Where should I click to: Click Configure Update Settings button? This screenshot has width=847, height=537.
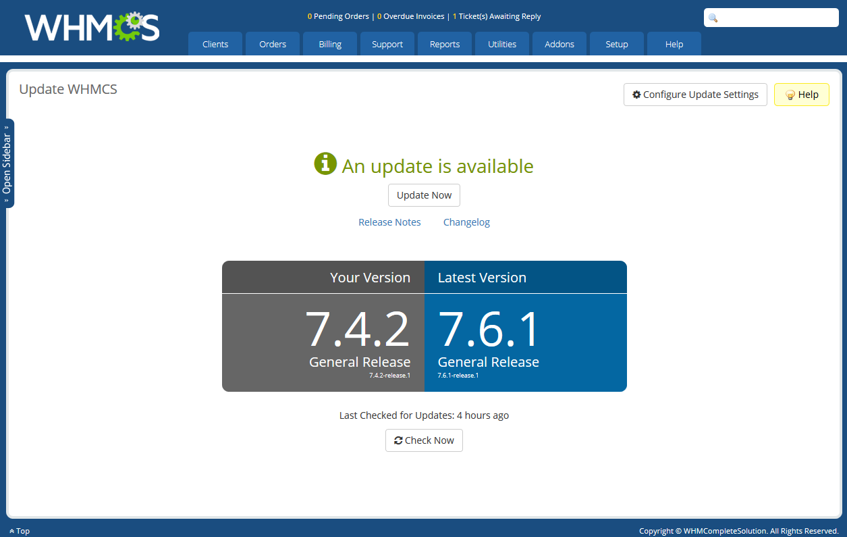tap(695, 95)
